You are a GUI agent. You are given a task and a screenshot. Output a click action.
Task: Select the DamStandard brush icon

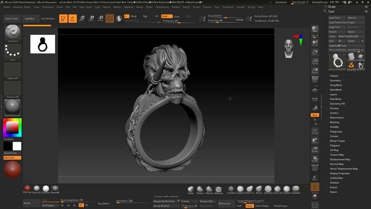tap(268, 190)
